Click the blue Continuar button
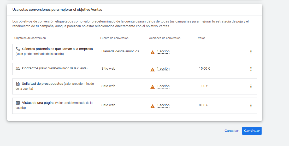The image size is (289, 146). click(252, 131)
